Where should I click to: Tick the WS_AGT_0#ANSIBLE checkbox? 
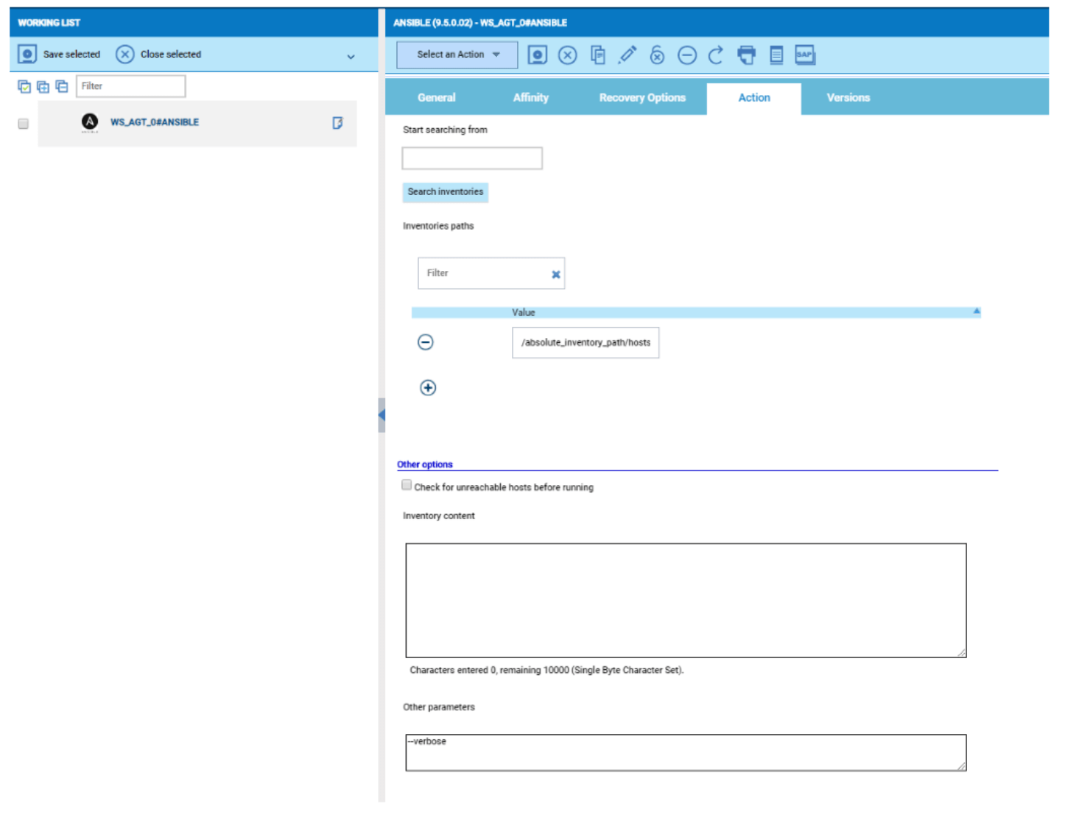coord(24,124)
